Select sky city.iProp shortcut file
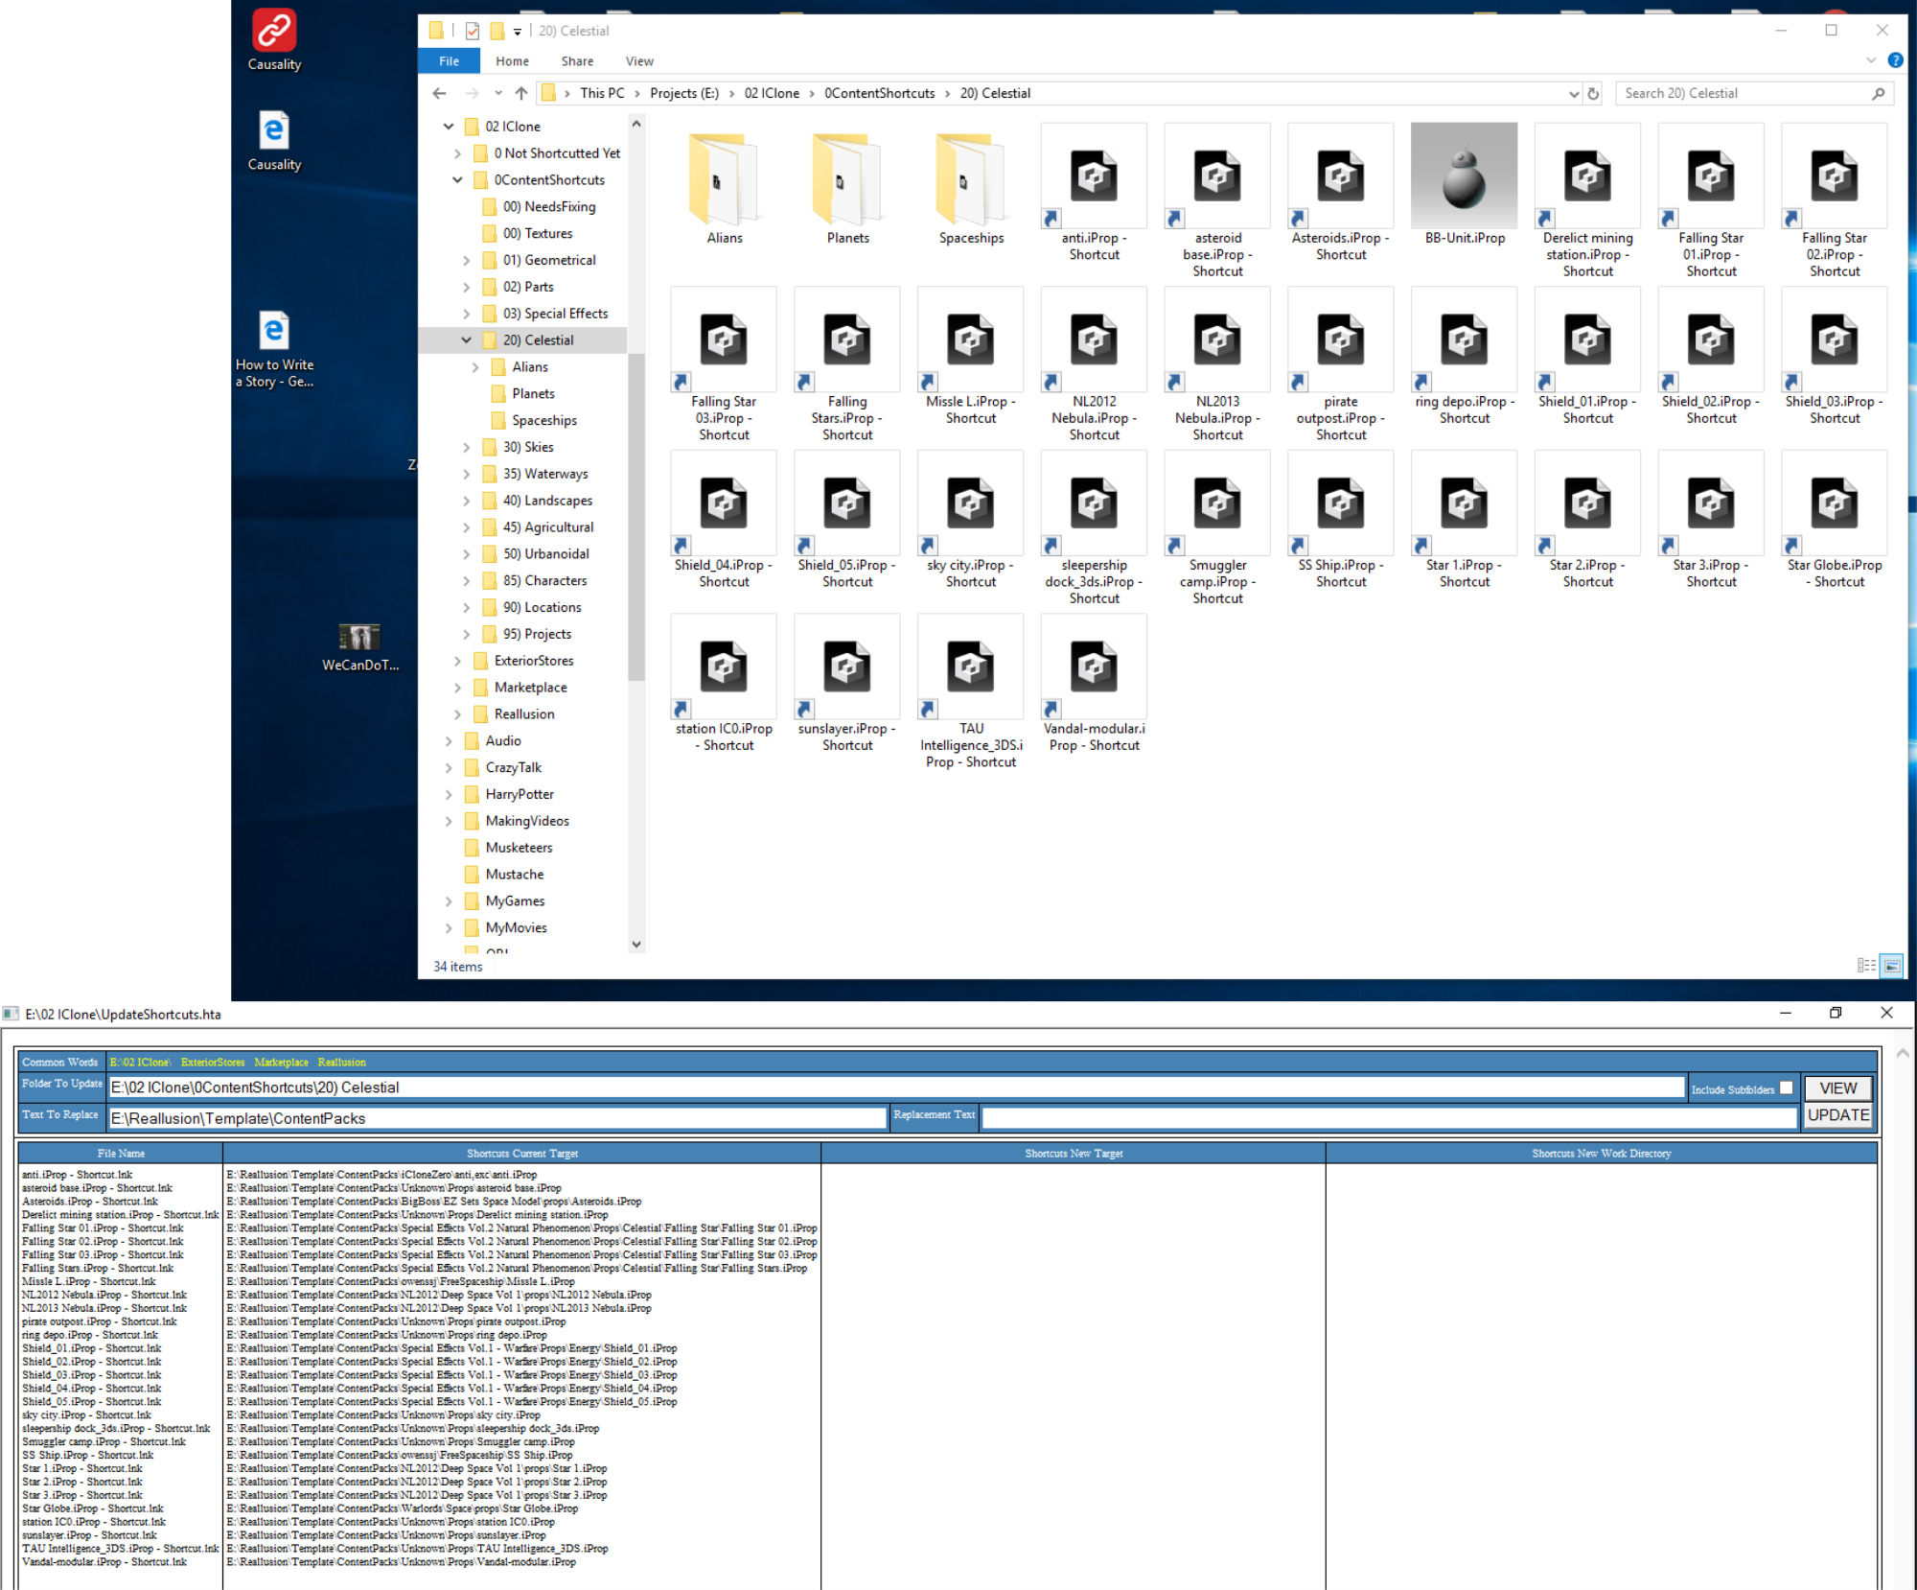The height and width of the screenshot is (1590, 1917). (971, 521)
